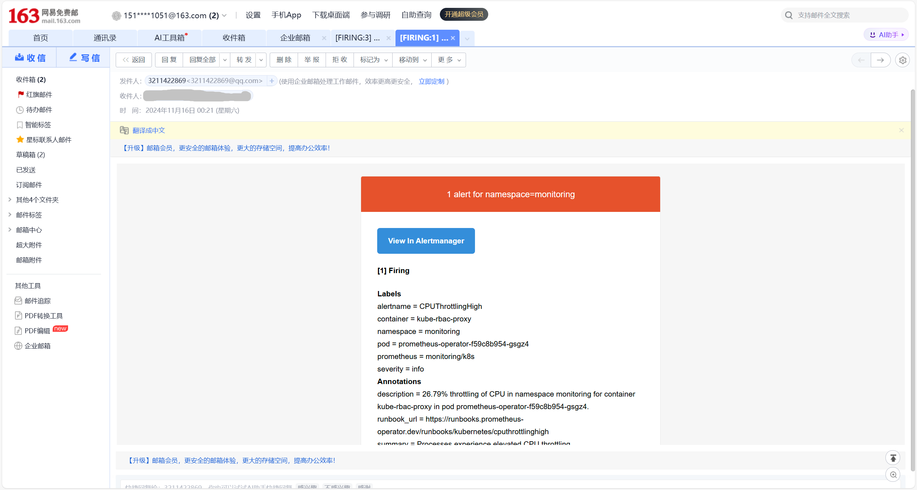917x490 pixels.
Task: Click the settings gear icon
Action: point(902,60)
